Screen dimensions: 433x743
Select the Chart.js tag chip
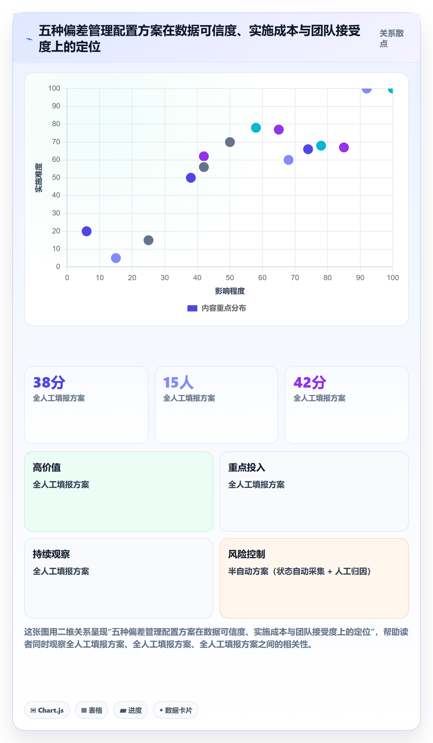click(x=47, y=710)
